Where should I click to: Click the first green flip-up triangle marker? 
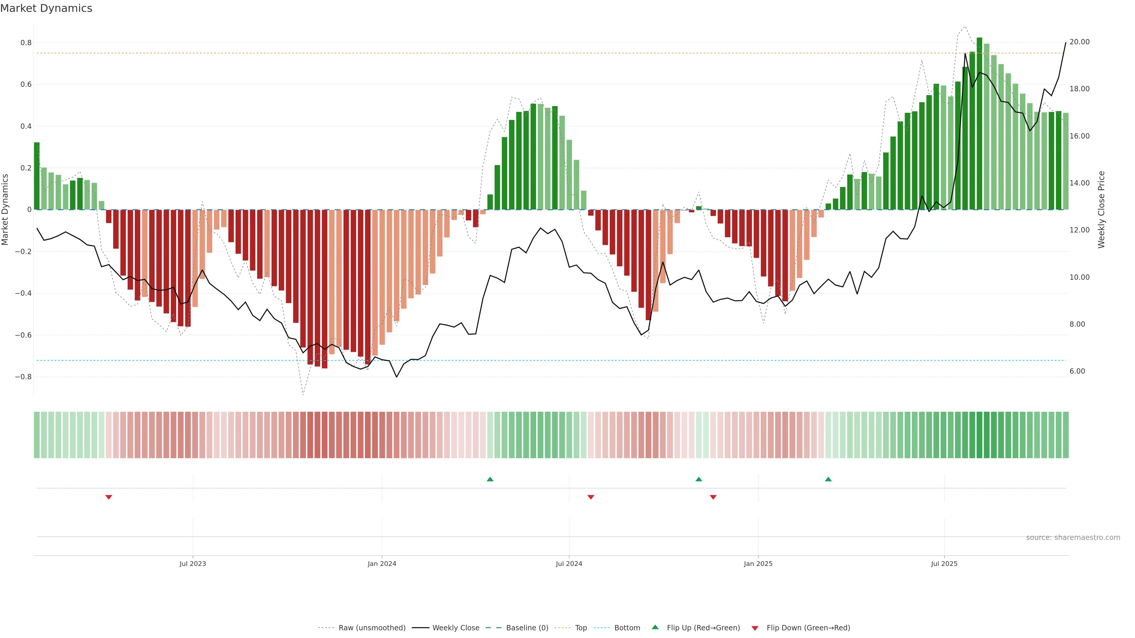pos(490,479)
